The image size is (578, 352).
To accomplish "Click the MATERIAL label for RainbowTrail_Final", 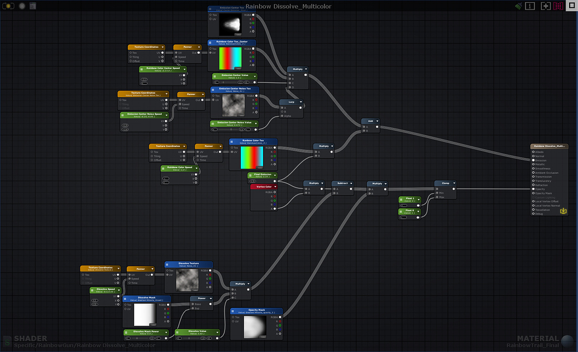I will point(538,338).
